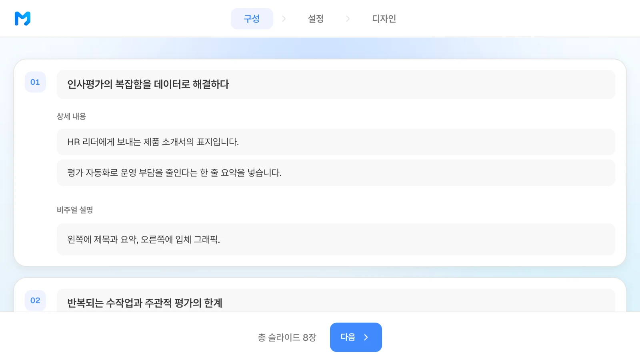Click the 02 slide number badge

(35, 300)
